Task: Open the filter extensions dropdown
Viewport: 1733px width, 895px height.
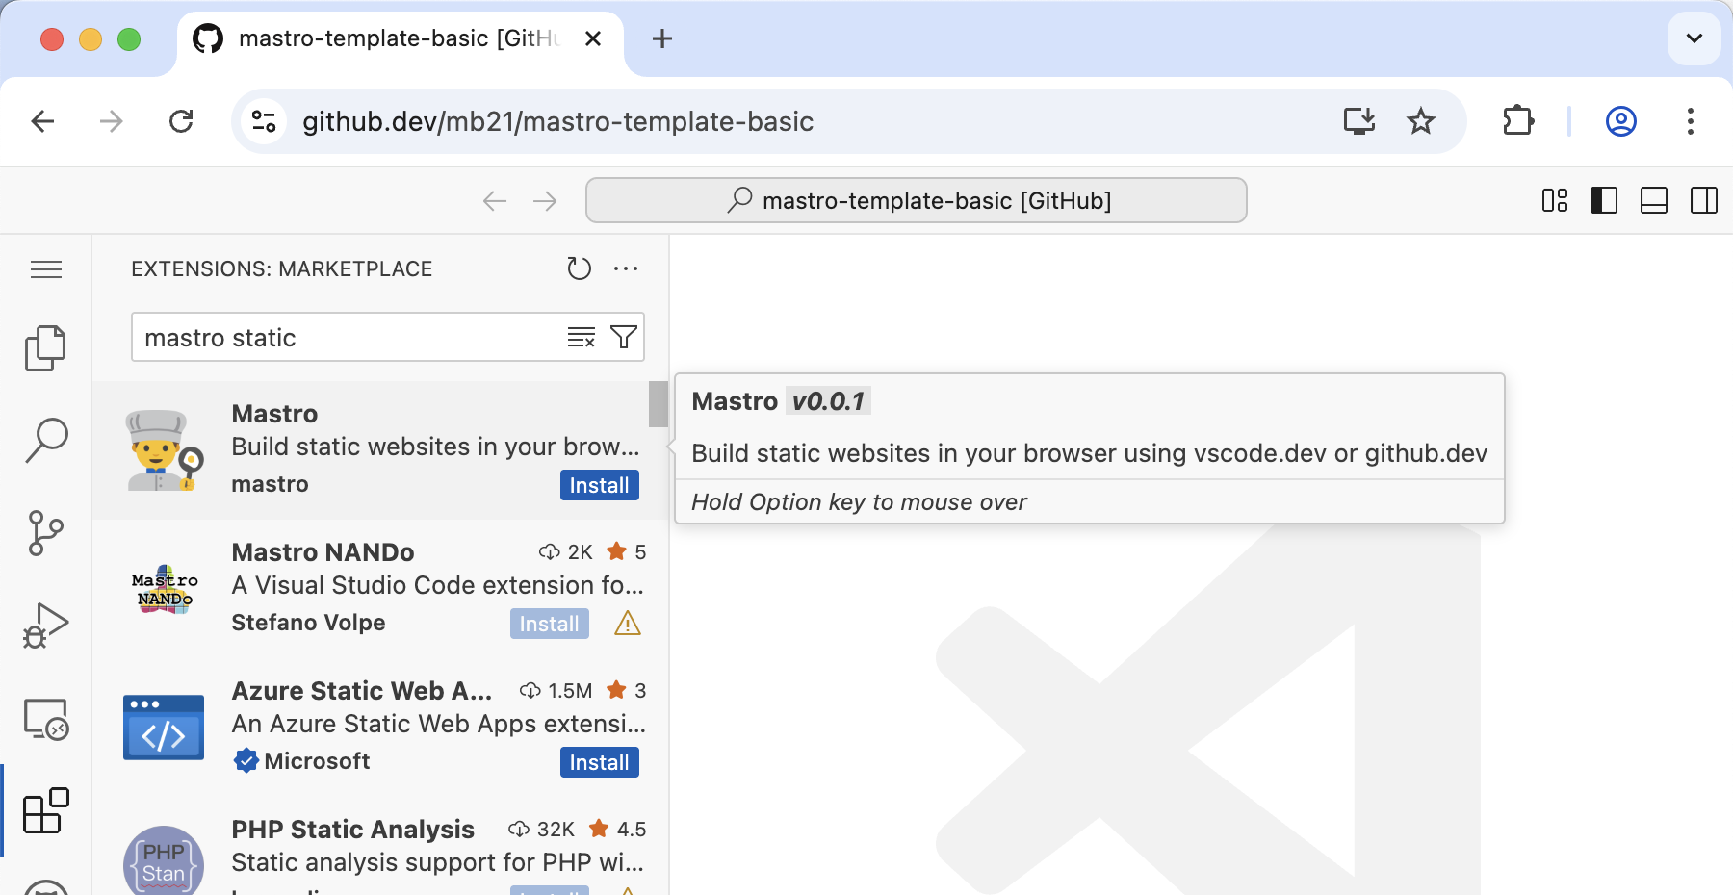Action: point(624,337)
